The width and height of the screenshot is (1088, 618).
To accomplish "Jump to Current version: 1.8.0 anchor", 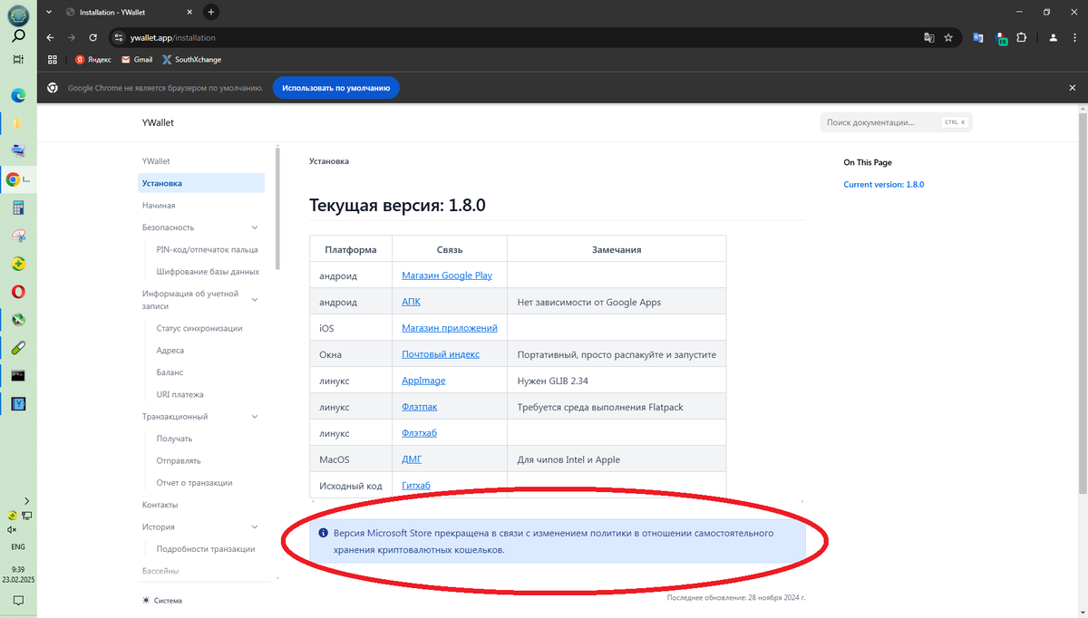I will point(884,184).
